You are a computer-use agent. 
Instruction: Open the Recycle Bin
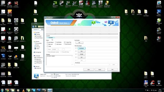(159, 83)
